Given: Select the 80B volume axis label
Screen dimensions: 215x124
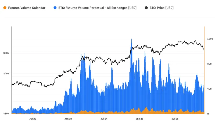Looking at the screenshot, I should pos(209,64).
